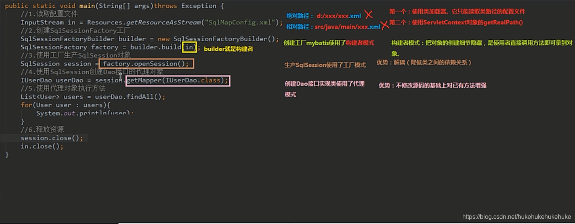Click the note "创建Dao接口实现类使用了代理模式"

(325, 89)
